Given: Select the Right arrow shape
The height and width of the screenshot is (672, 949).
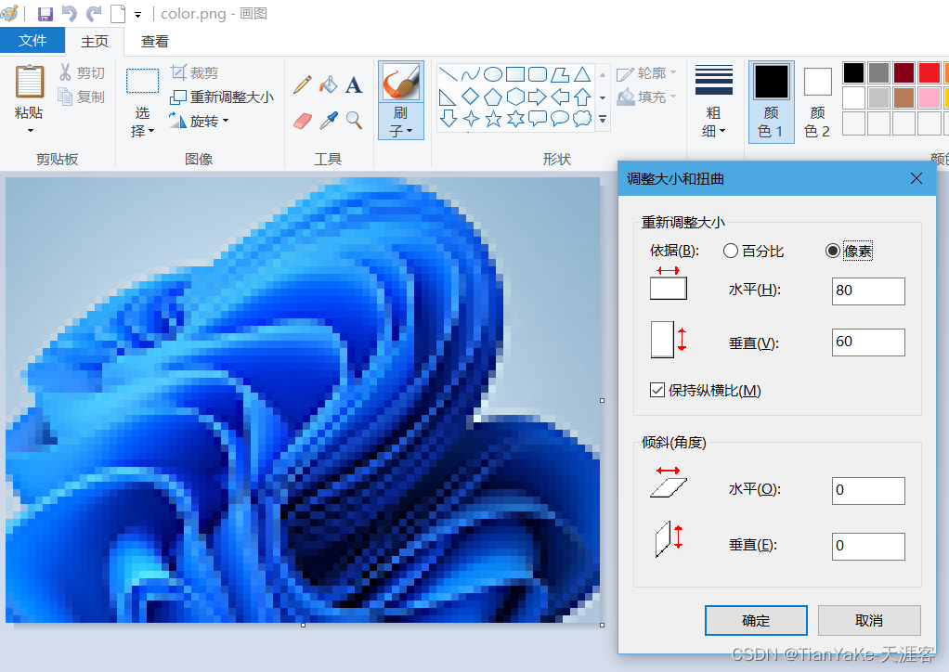Looking at the screenshot, I should [x=538, y=97].
